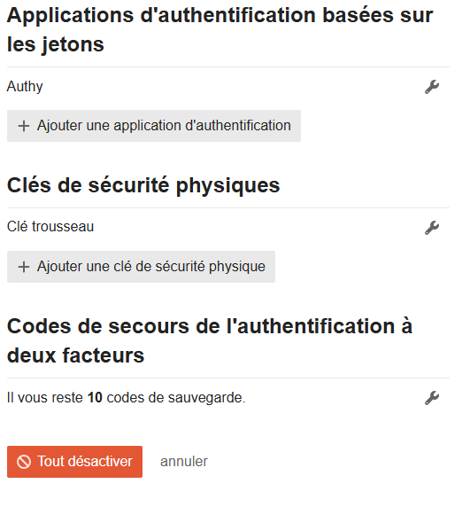Click the Il vous reste codes de sauvegarde text
The image size is (470, 507).
point(127,397)
